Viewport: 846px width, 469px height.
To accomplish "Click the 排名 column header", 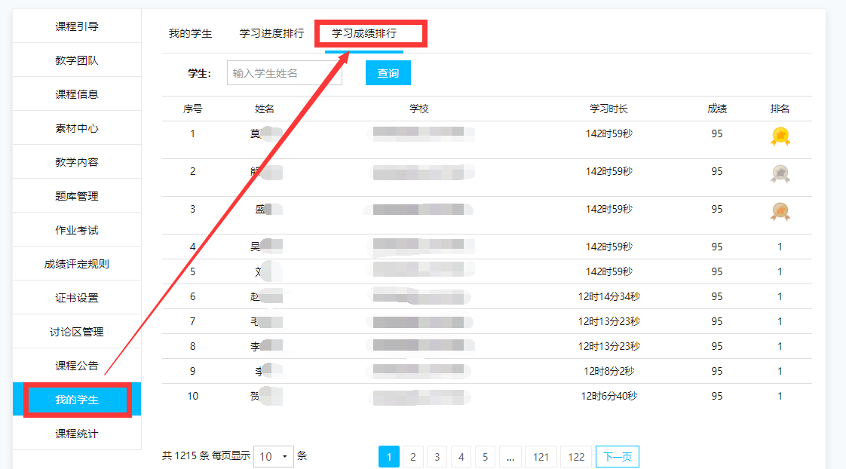I will click(x=780, y=109).
